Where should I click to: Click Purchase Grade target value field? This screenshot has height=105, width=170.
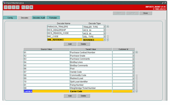point(91,55)
